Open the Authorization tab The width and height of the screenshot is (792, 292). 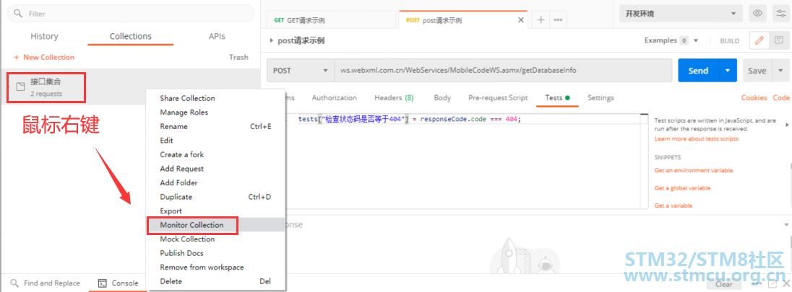tap(335, 98)
